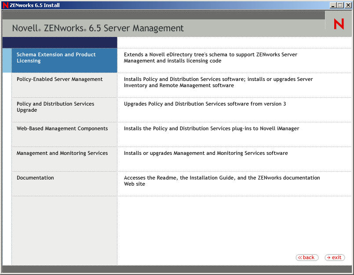Image resolution: width=354 pixels, height=275 pixels.
Task: Select "Policy-Enabled Server Management"
Action: tap(59, 79)
